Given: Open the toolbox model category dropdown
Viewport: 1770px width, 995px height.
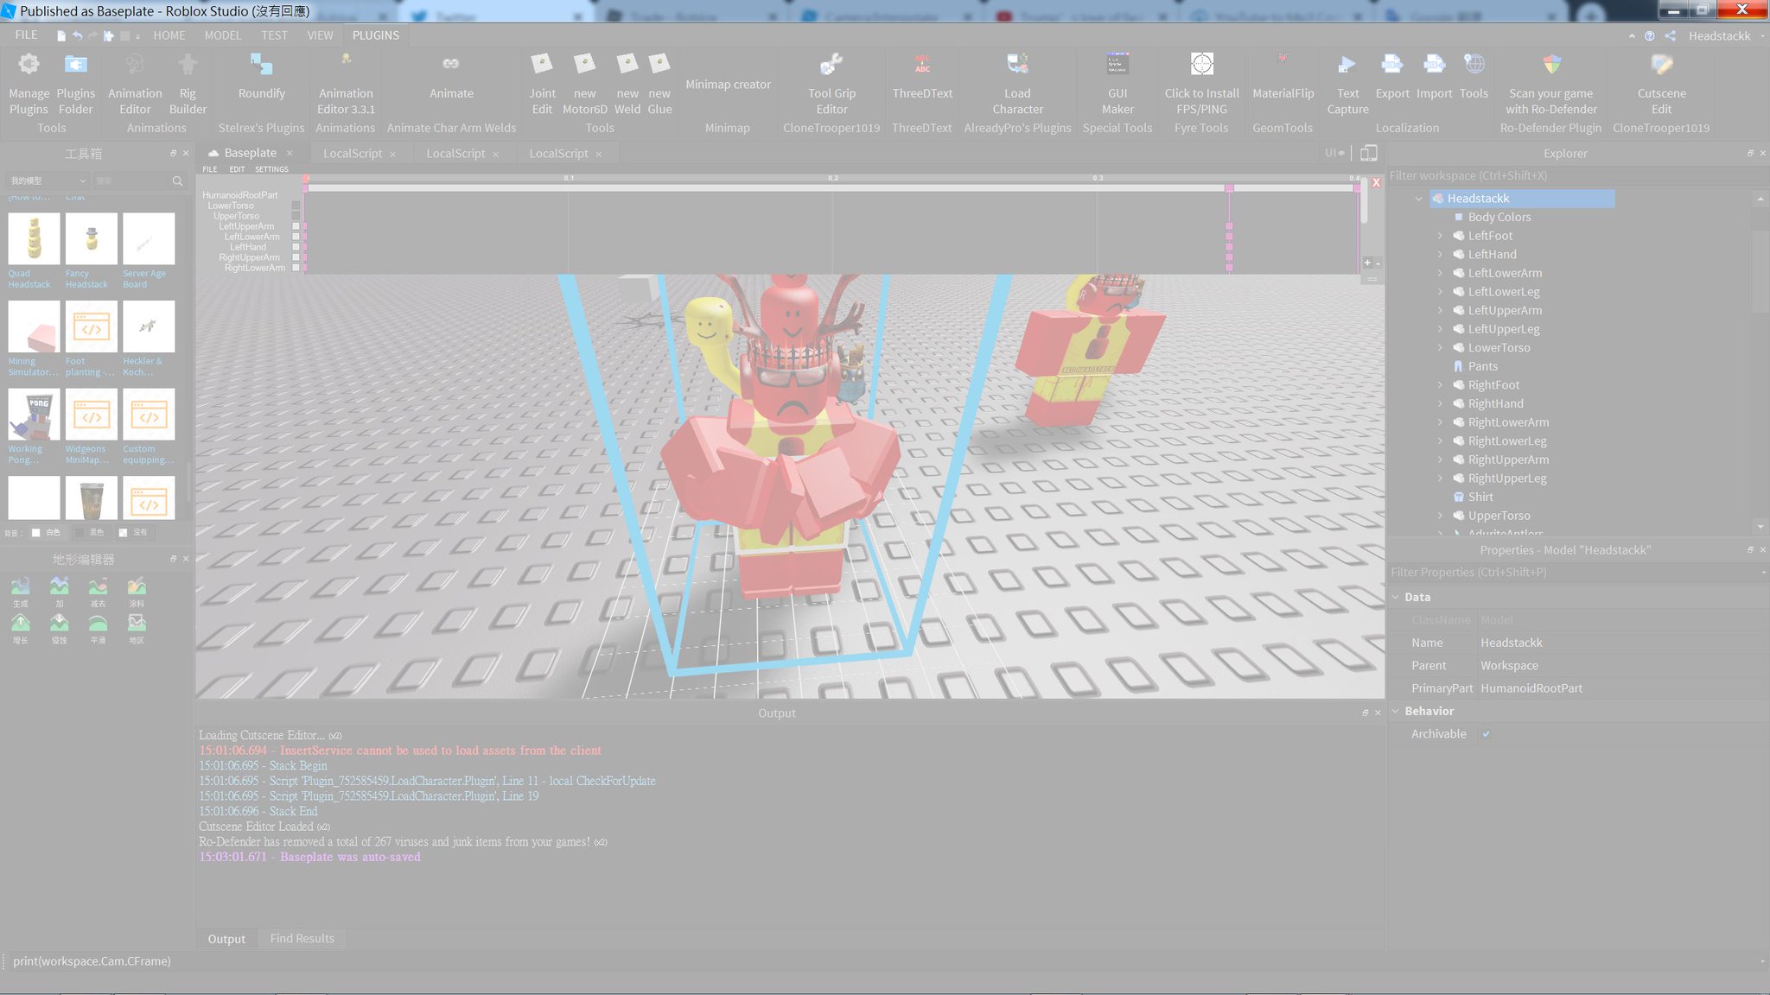Looking at the screenshot, I should click(x=48, y=181).
